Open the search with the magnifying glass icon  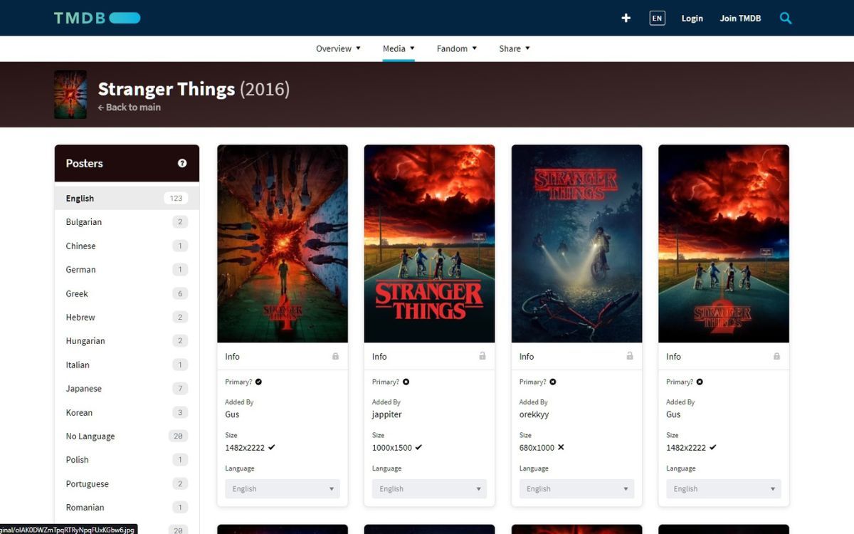coord(785,19)
